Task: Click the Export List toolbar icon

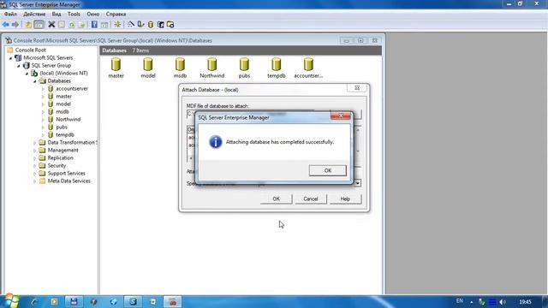Action: click(82, 25)
